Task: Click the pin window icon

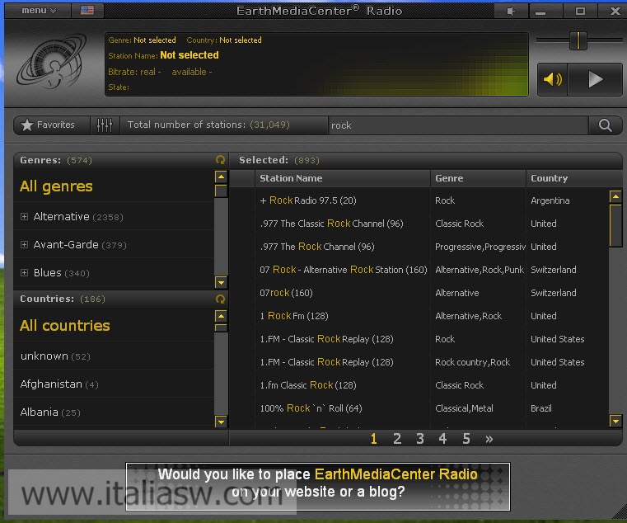Action: click(511, 11)
